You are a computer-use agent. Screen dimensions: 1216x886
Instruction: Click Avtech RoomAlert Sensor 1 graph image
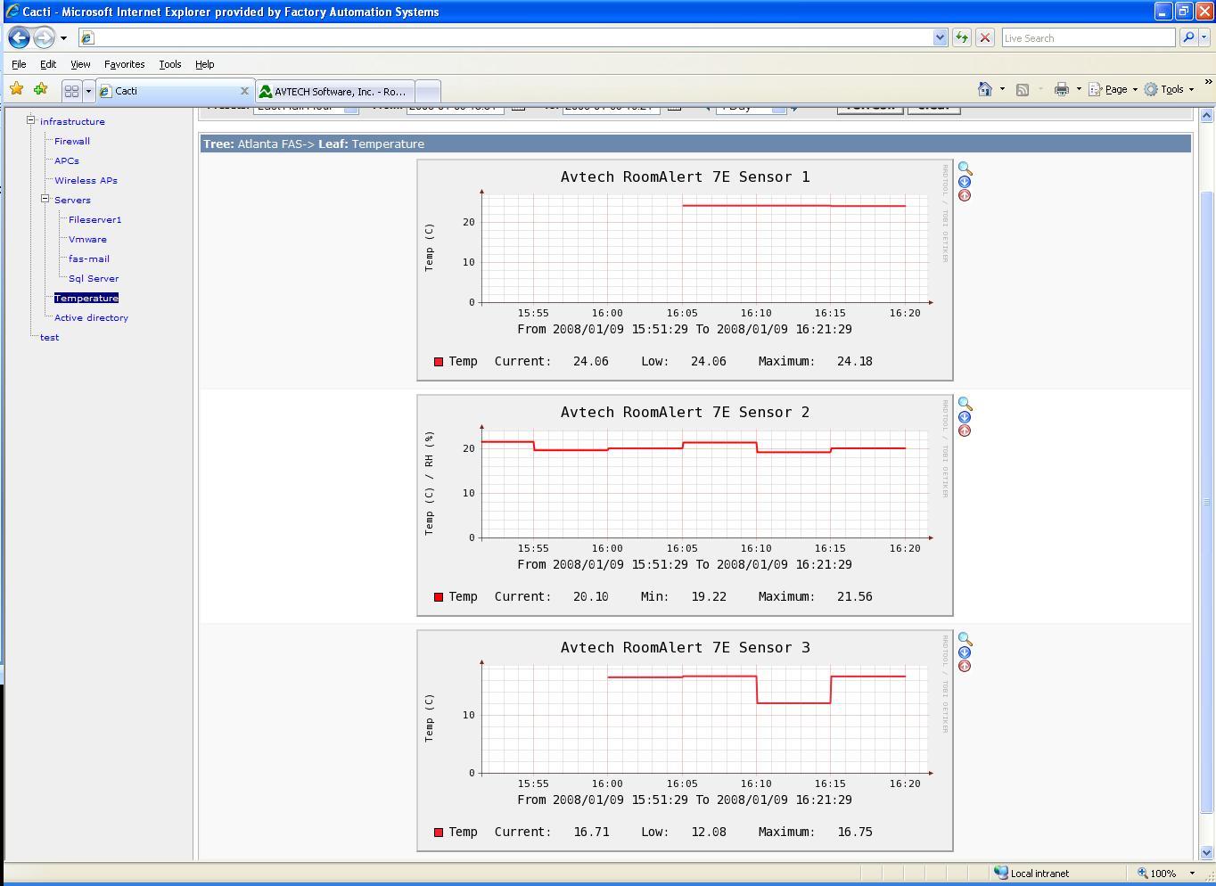(685, 270)
